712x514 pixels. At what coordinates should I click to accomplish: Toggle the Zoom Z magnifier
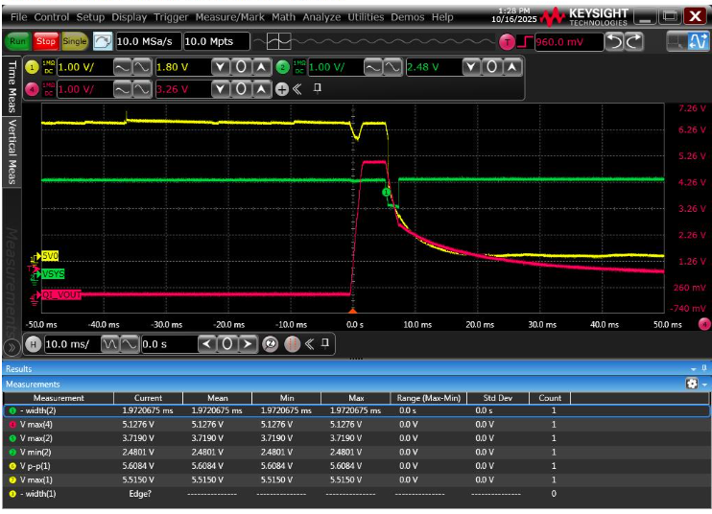[271, 344]
